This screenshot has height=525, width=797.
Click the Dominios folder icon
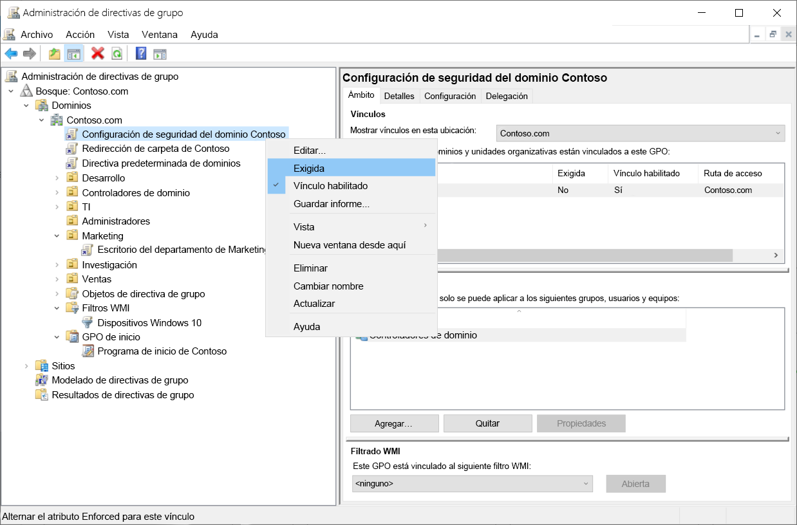[42, 106]
